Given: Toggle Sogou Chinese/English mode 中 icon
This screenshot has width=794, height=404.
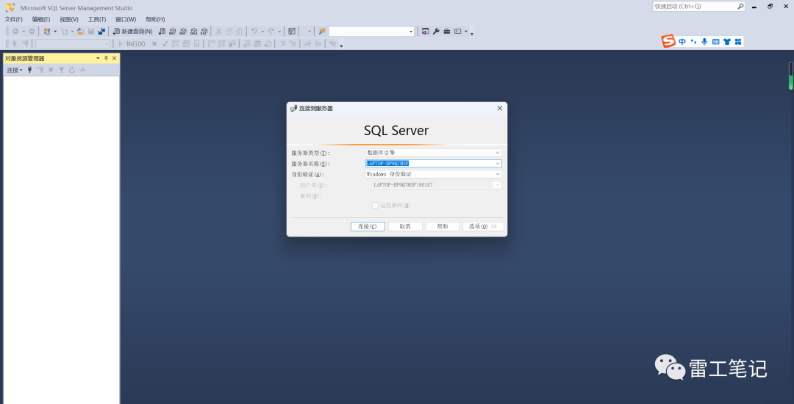Looking at the screenshot, I should coord(682,41).
